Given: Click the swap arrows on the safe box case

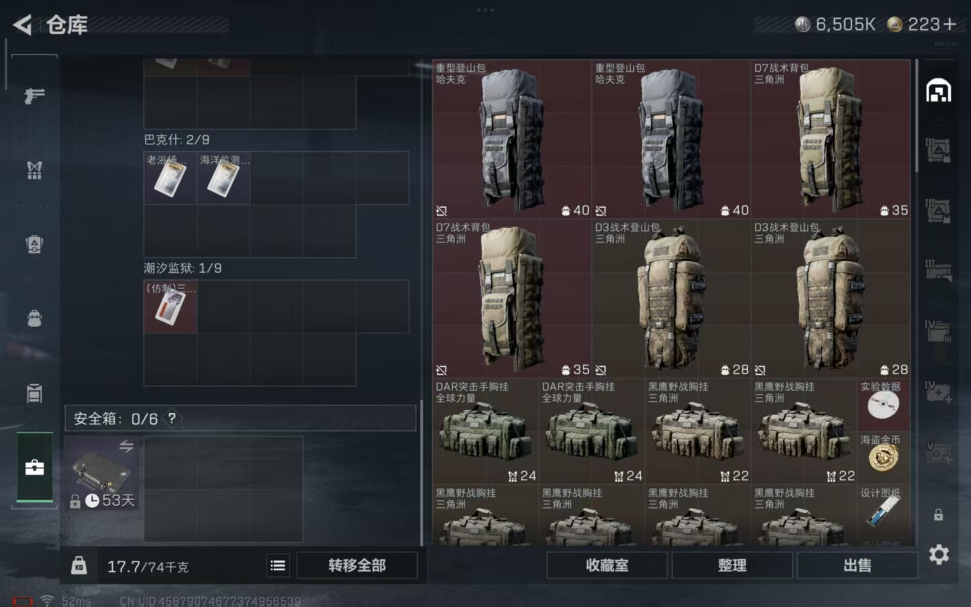Looking at the screenshot, I should [x=126, y=446].
